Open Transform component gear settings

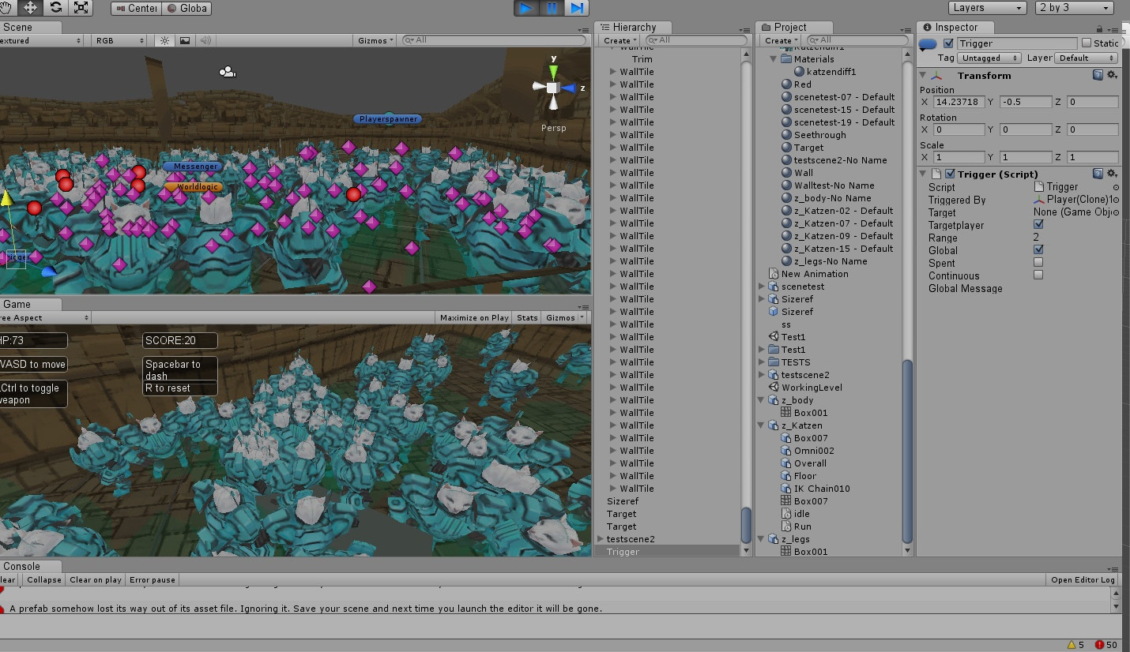1112,75
